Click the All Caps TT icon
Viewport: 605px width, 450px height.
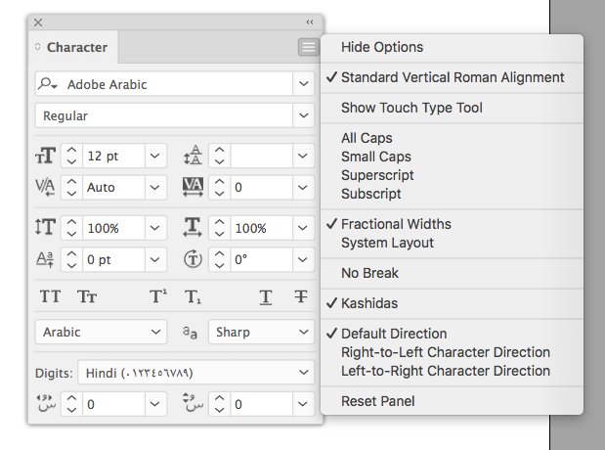(49, 297)
